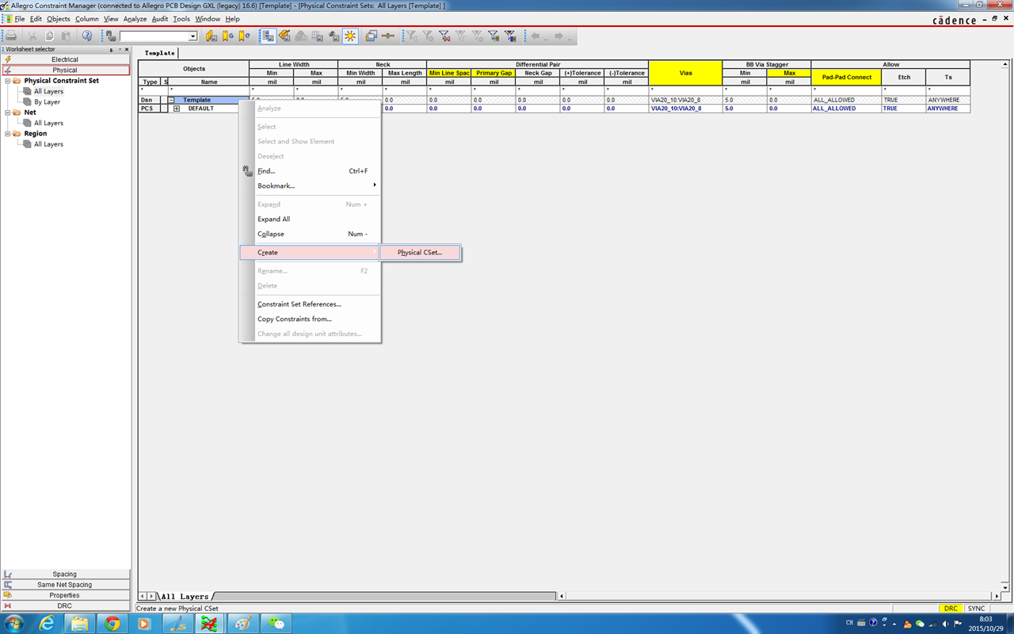Select the All Layers sheet tab at bottom
Image resolution: width=1014 pixels, height=634 pixels.
click(185, 596)
